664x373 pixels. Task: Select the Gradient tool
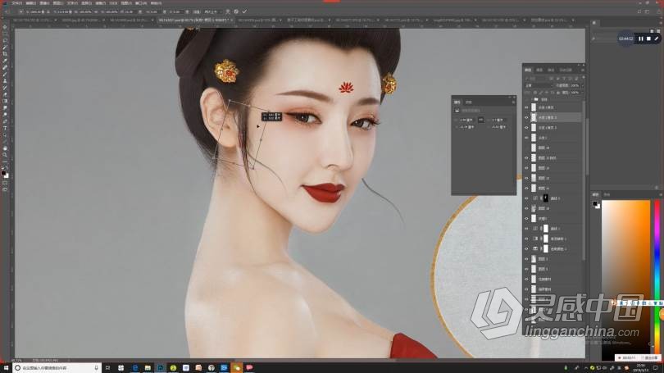coord(5,101)
